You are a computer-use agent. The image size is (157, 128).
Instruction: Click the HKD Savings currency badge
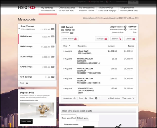click(x=53, y=47)
